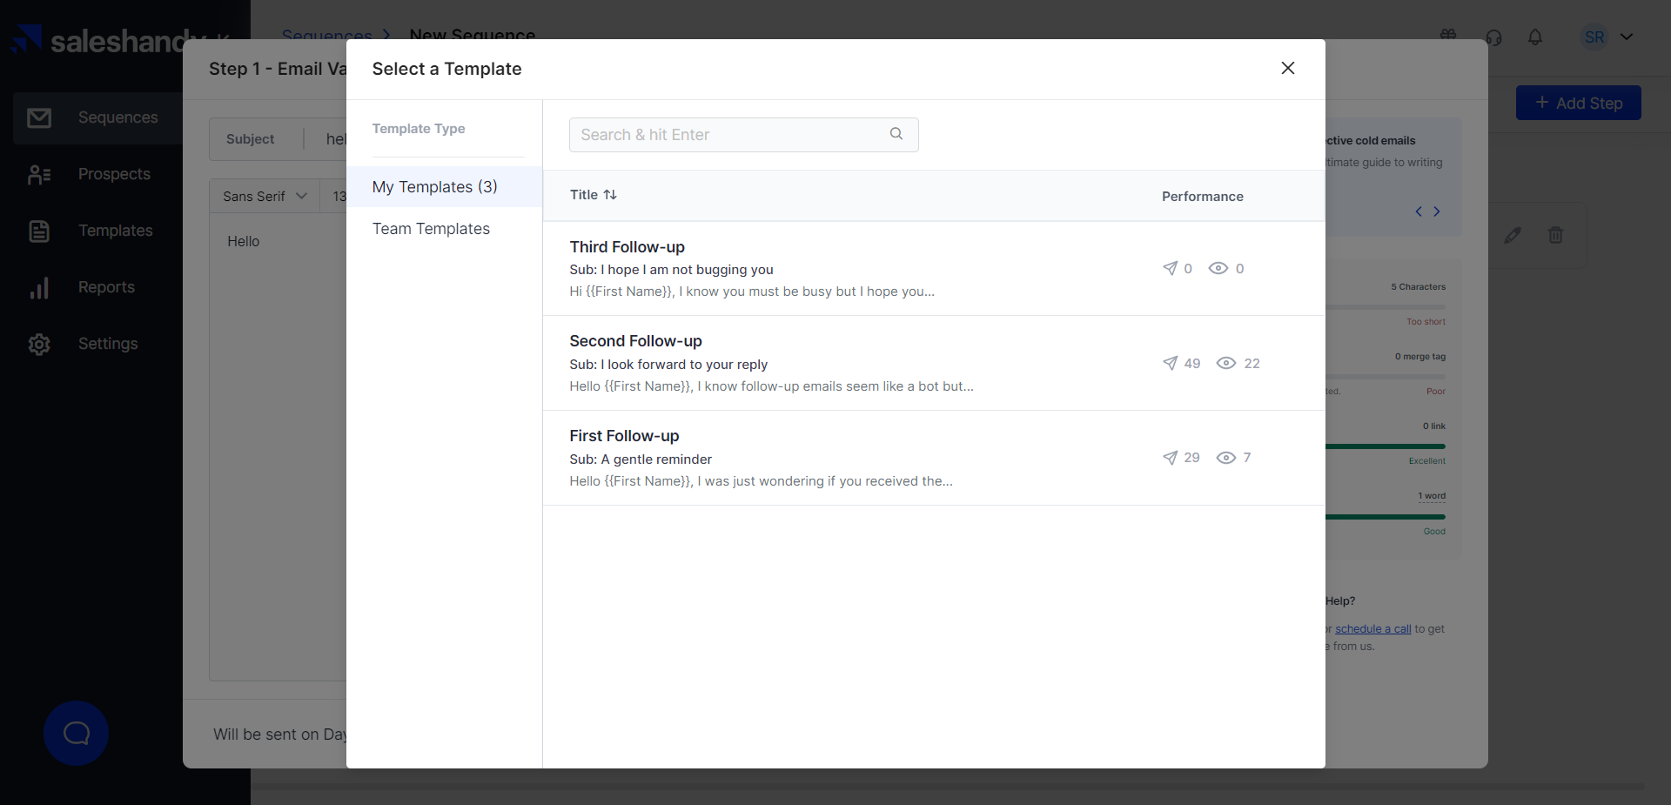Viewport: 1671px width, 805px height.
Task: Close the Select a Template dialog
Action: 1287,68
